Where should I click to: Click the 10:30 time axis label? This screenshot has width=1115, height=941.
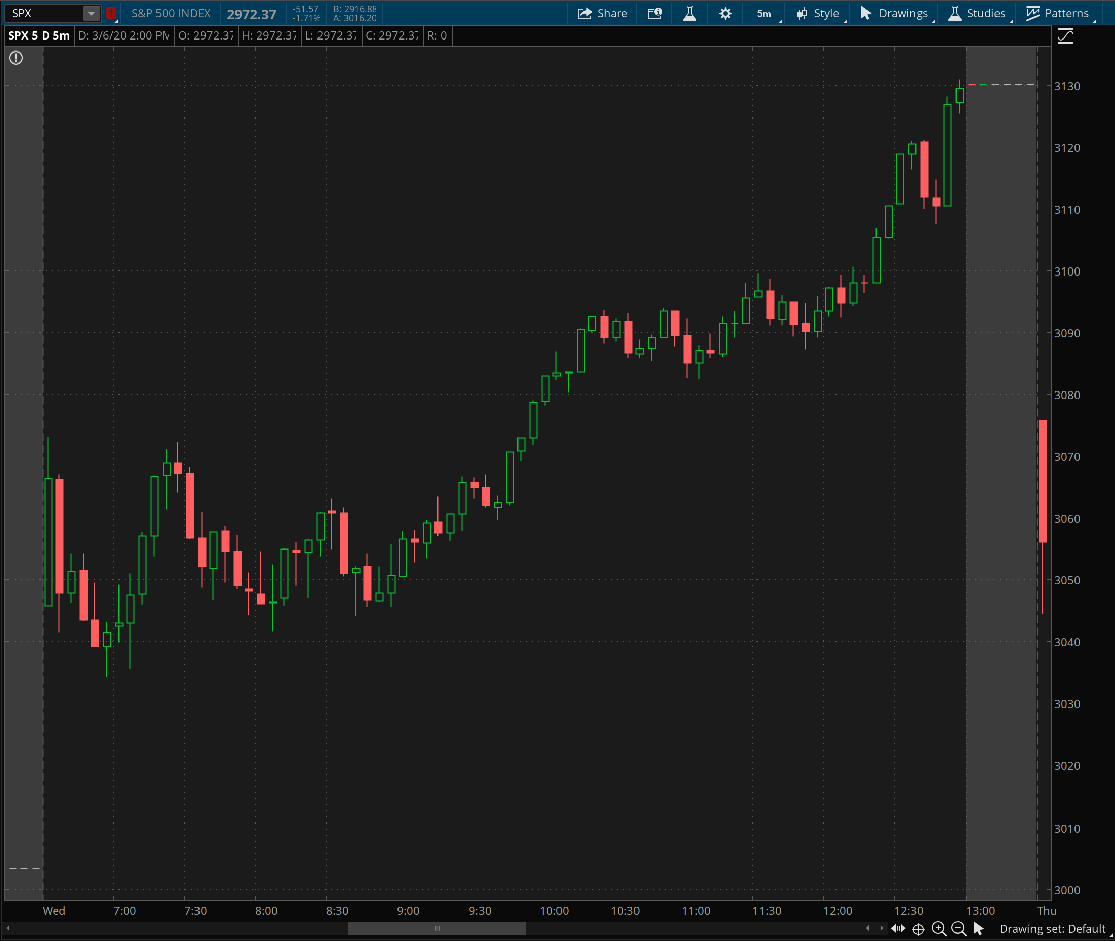pyautogui.click(x=625, y=911)
